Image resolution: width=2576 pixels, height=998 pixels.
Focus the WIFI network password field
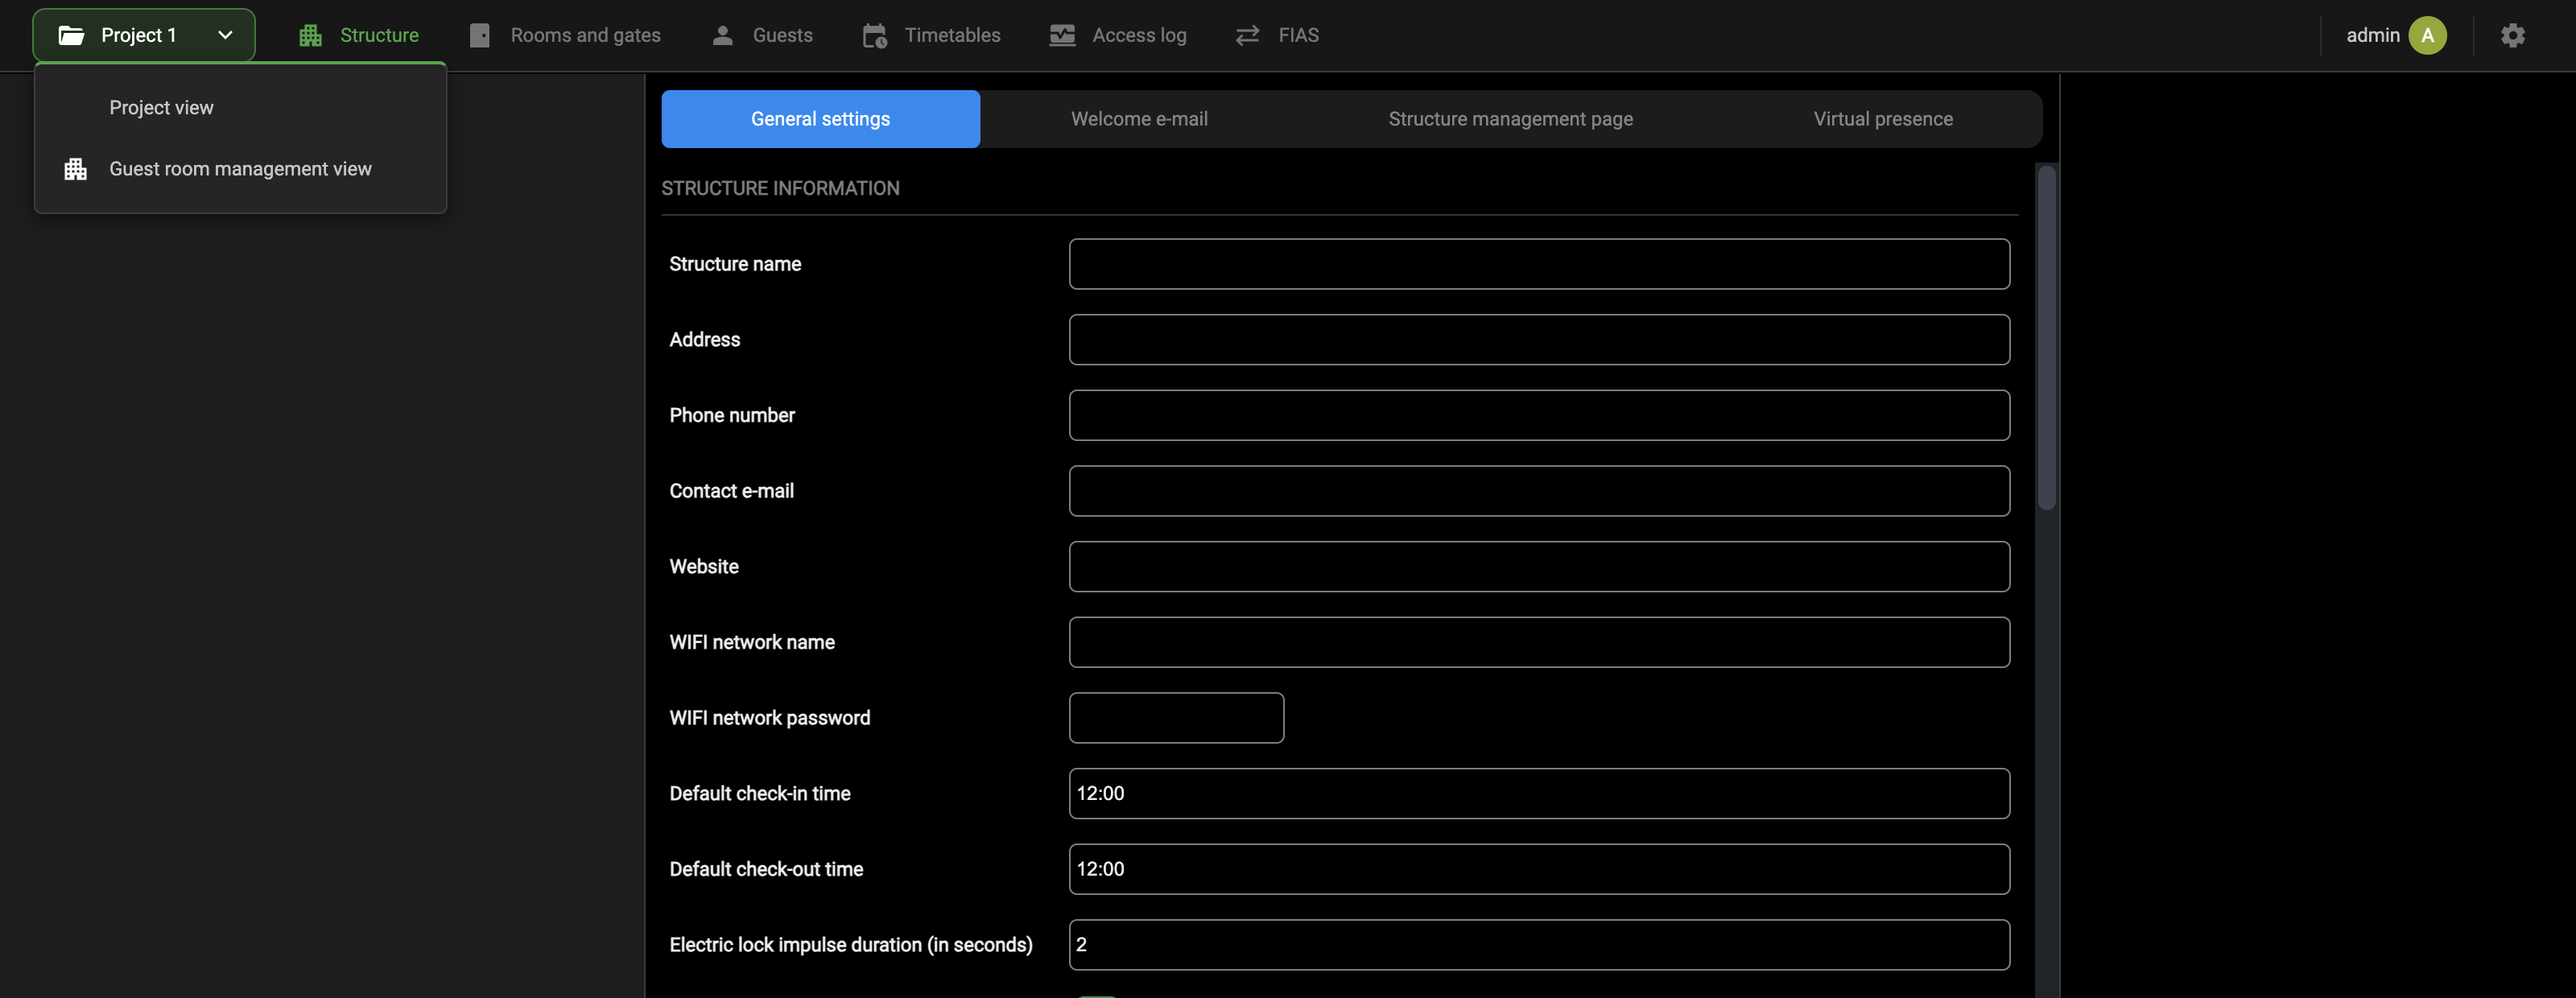(x=1176, y=718)
